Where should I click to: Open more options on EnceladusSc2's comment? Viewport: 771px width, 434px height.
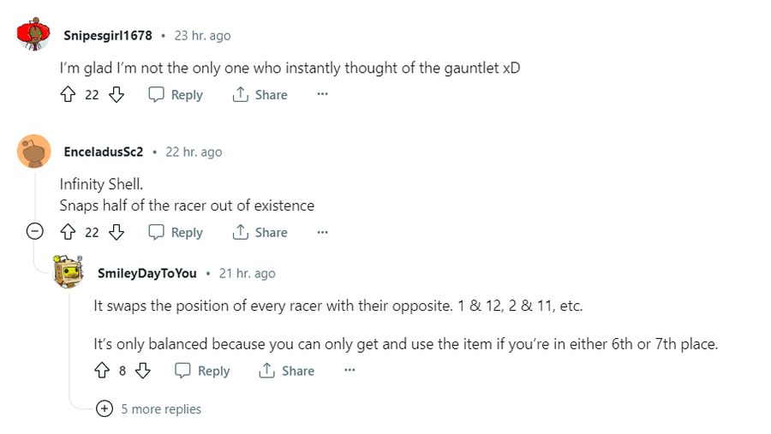coord(322,232)
